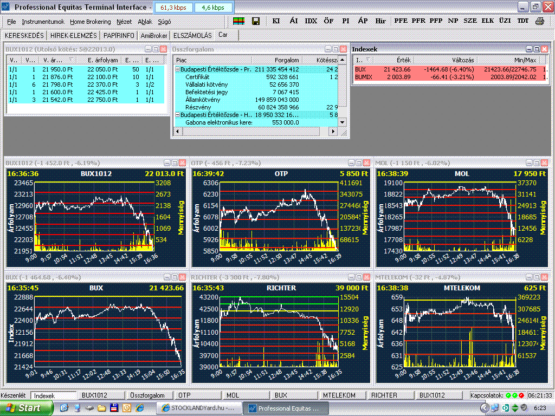The image size is (555, 416).
Task: Click Összforgalom vertical scrollbar up arrow
Action: click(343, 60)
